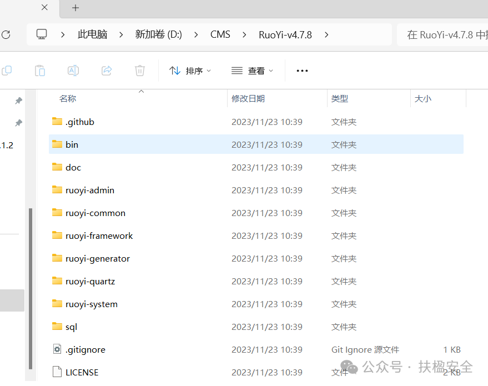Viewport: 488px width, 386px height.
Task: Click the LICENSE file page icon
Action: 57,372
